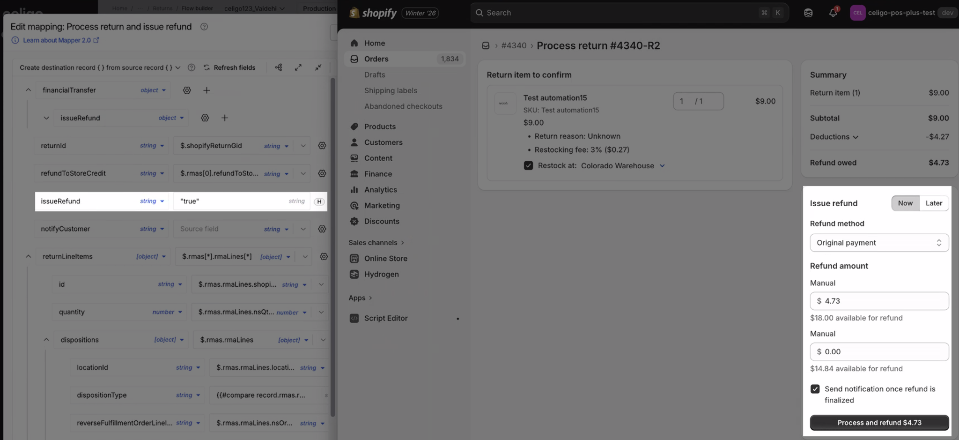Image resolution: width=959 pixels, height=440 pixels.
Task: Collapse the dispositions row
Action: 46,340
